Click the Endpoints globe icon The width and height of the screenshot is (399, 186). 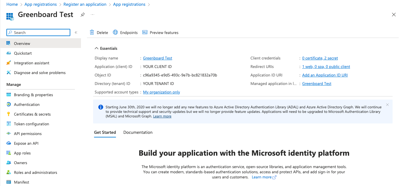(115, 32)
